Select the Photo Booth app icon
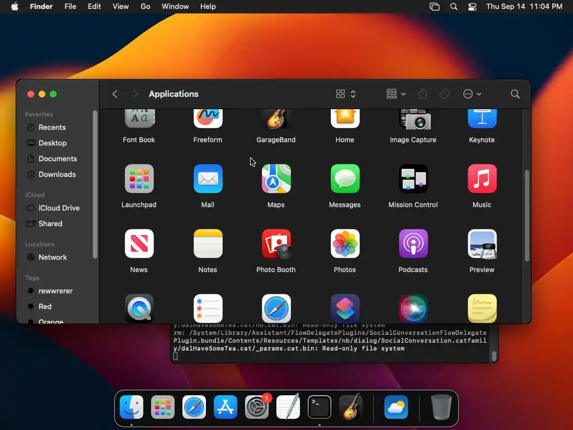Viewport: 573px width, 430px height. click(276, 244)
